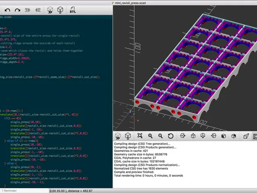
Task: Undo the last edit in editor toolbar
Action: point(7,10)
